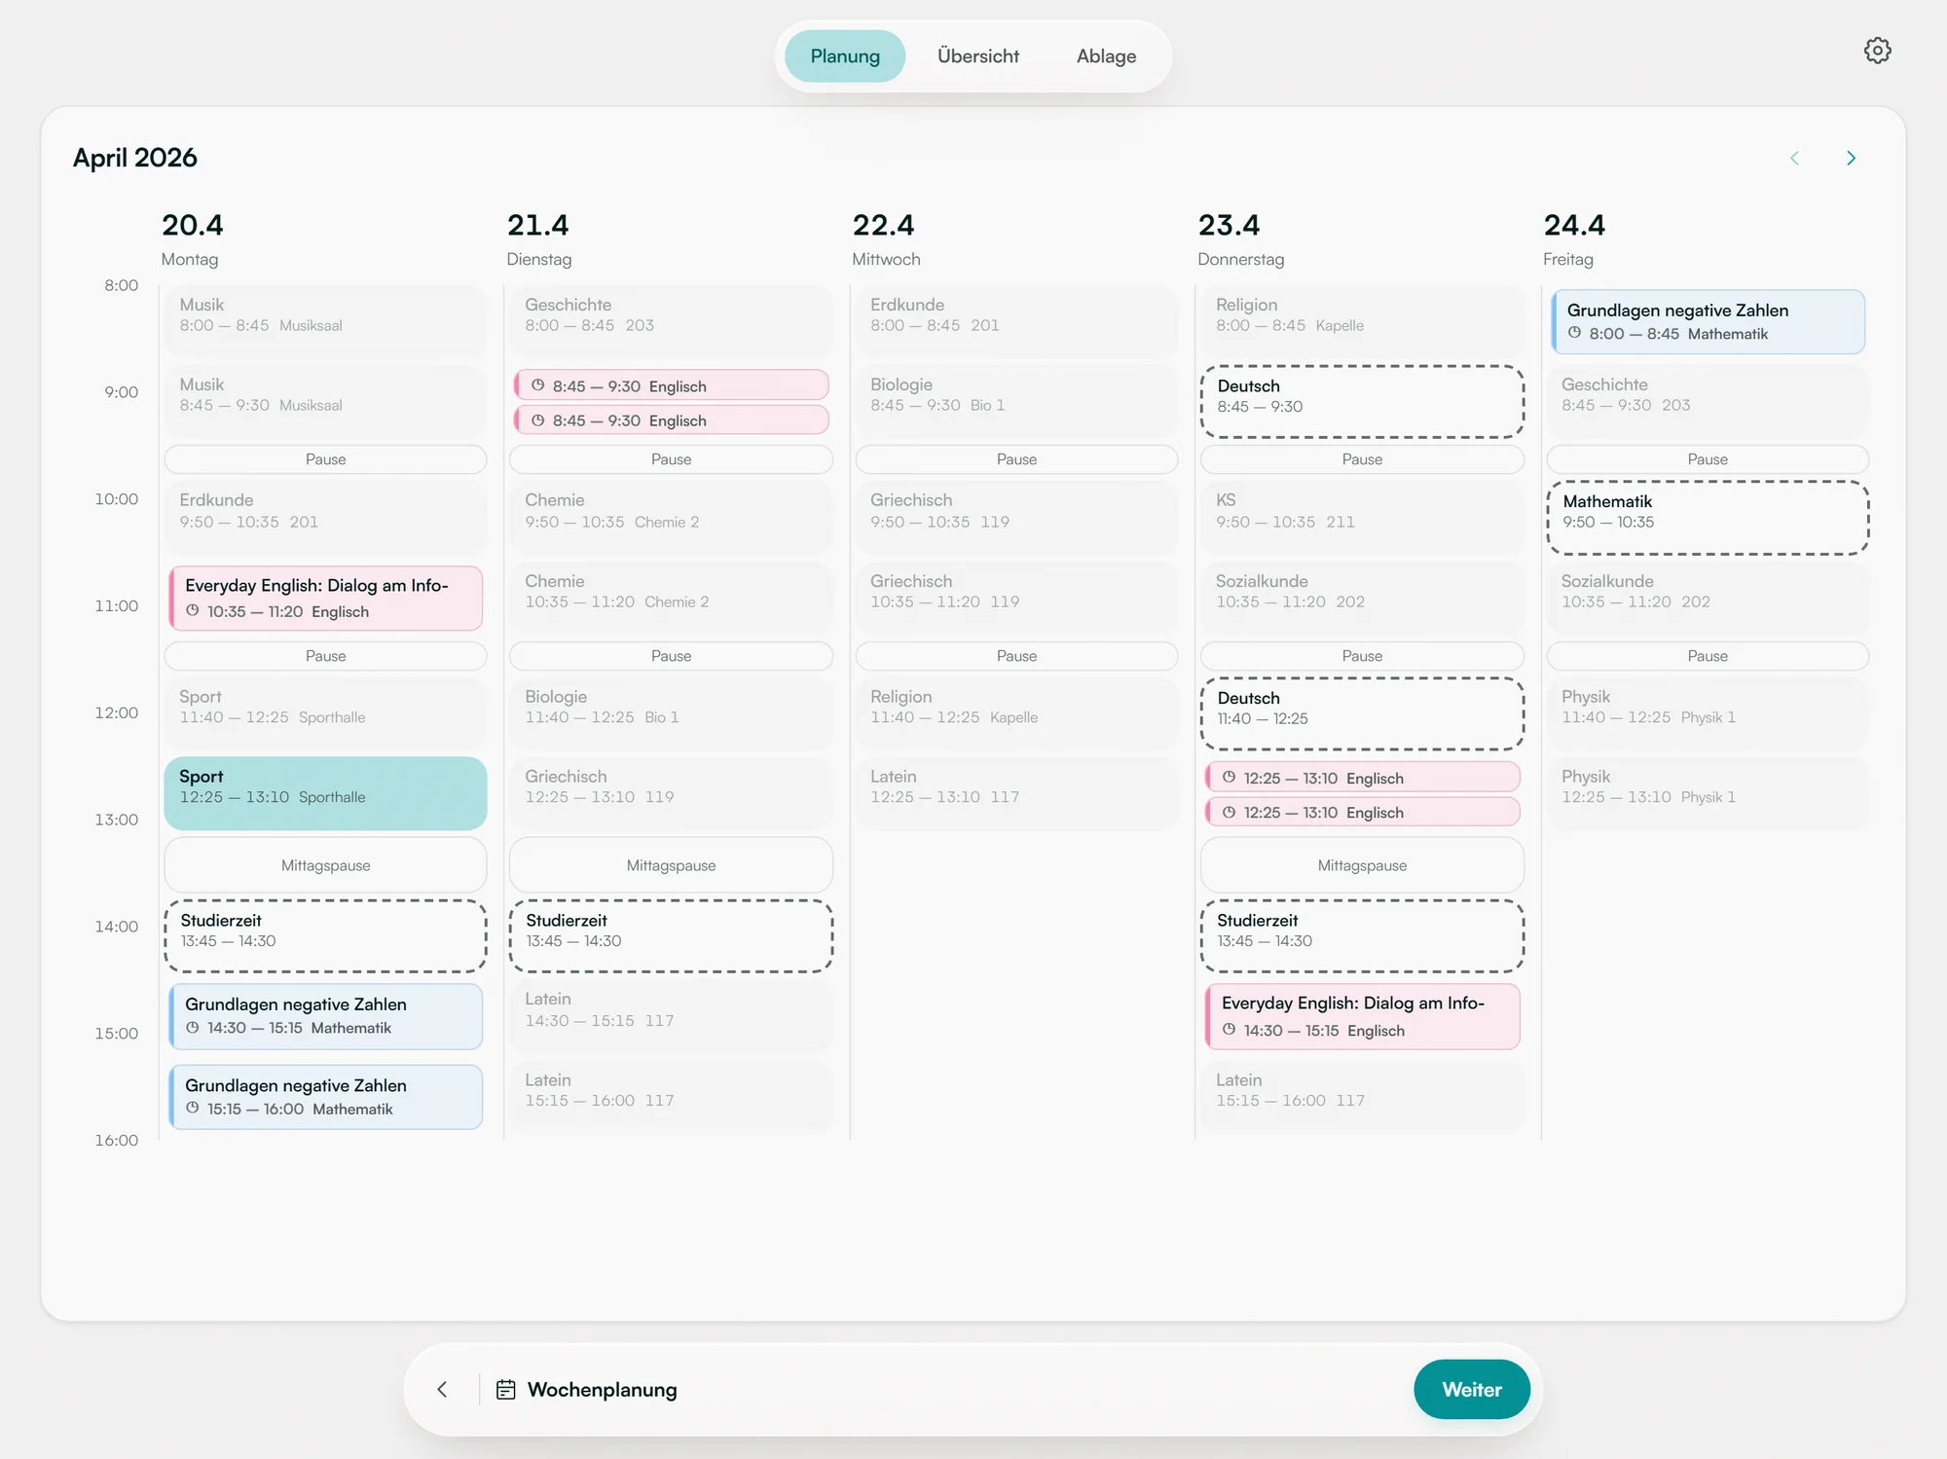Click Thursday KS 9:50 lesson
1947x1459 pixels.
click(x=1362, y=516)
